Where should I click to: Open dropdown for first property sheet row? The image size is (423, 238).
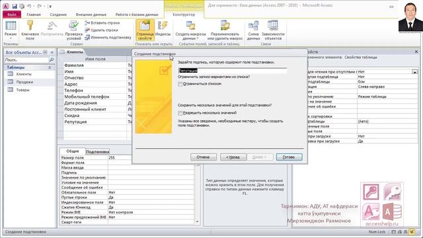coord(414,72)
